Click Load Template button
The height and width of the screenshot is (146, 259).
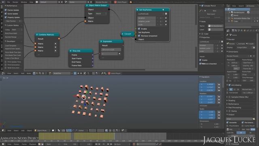[x=13, y=46]
